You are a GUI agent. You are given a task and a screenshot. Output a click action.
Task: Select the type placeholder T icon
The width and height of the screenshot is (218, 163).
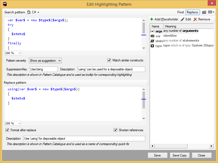152,45
